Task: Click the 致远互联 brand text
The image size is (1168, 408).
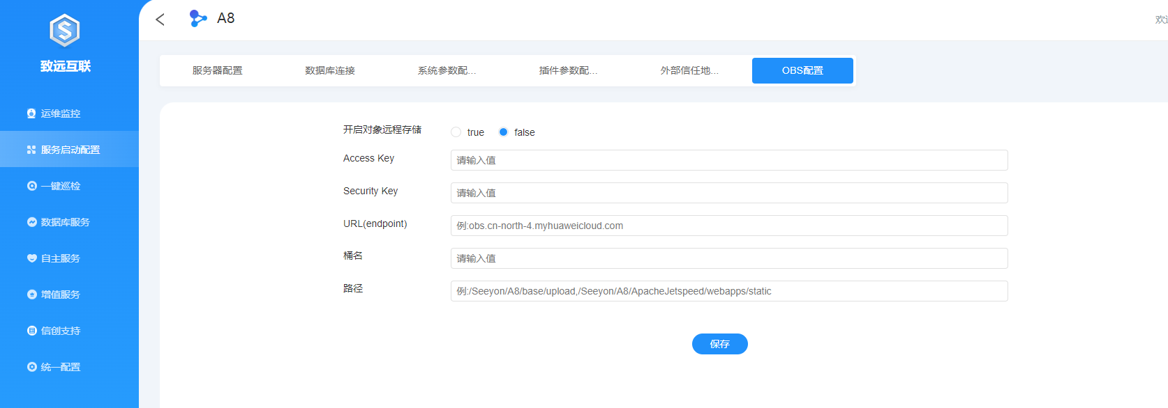Action: coord(66,66)
